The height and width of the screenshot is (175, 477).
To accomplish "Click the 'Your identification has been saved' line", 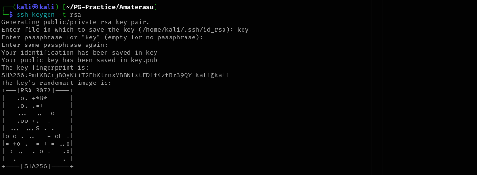I will [79, 53].
